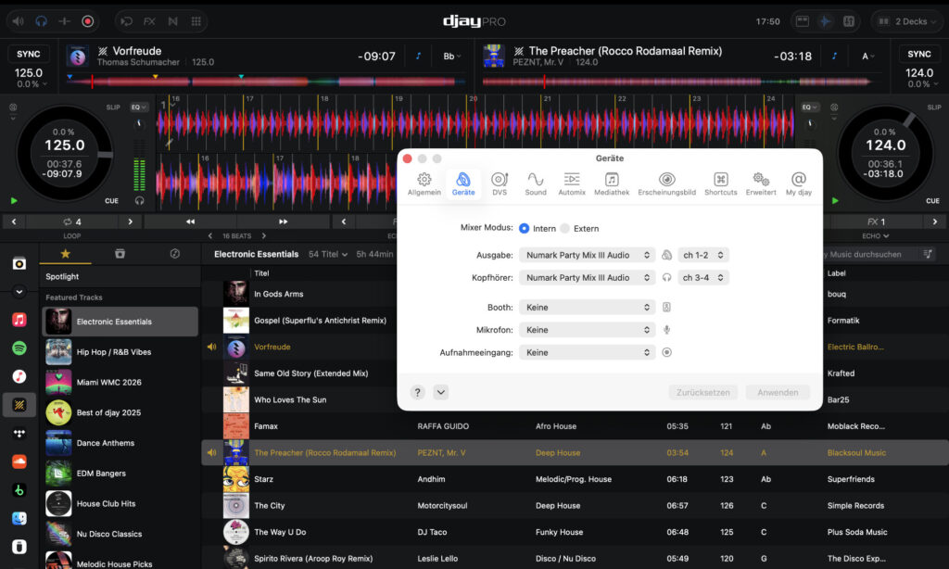949x569 pixels.
Task: Expand the chevron next to help button
Action: tap(440, 392)
